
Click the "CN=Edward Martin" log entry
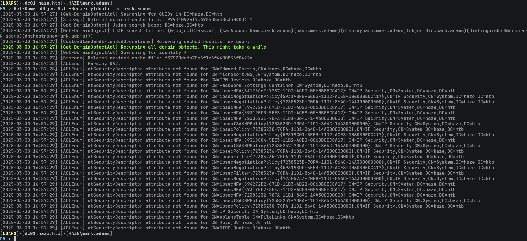pyautogui.click(x=266, y=69)
